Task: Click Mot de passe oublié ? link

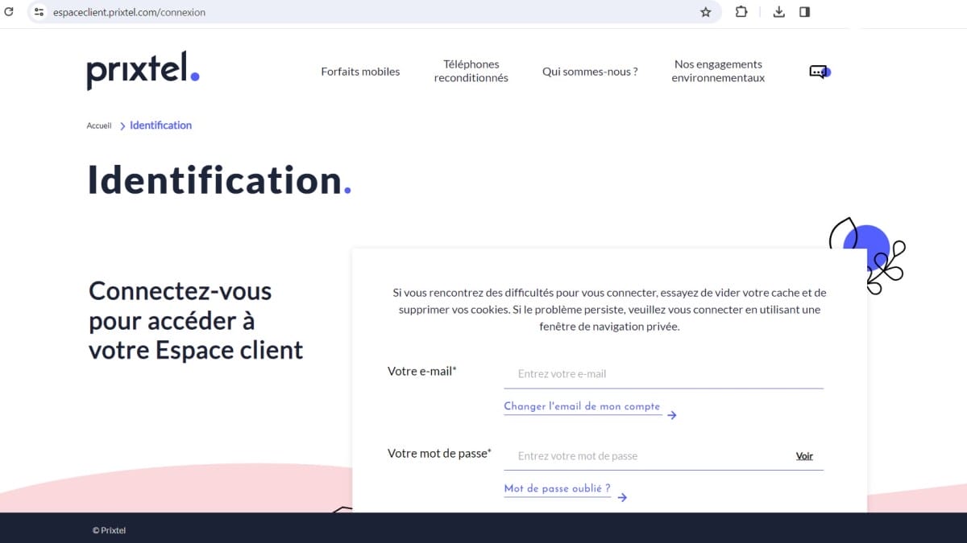Action: coord(557,488)
